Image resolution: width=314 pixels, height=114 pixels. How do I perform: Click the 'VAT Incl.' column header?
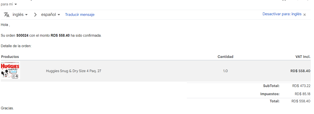[303, 57]
